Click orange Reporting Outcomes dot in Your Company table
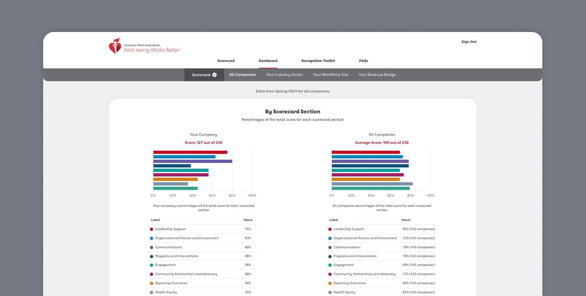Viewport: 586px width, 296px height. [151, 283]
